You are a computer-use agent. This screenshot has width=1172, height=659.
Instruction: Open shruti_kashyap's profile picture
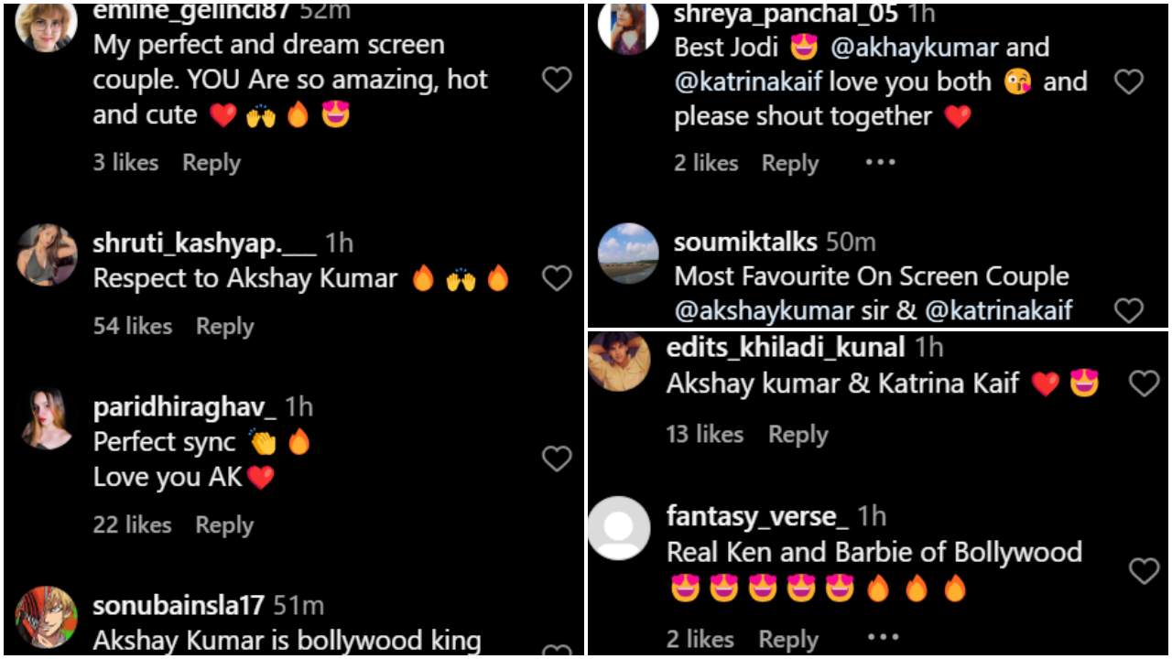(x=47, y=254)
